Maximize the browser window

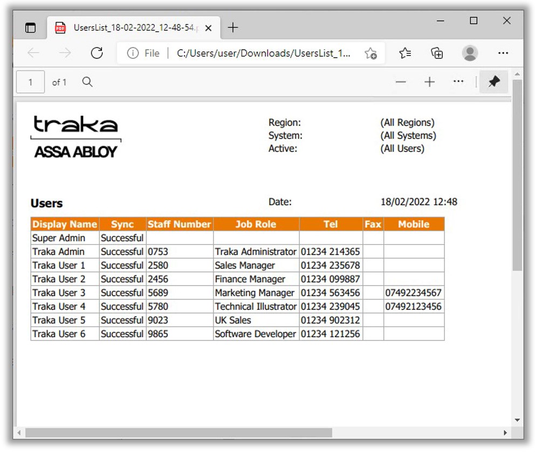(474, 21)
